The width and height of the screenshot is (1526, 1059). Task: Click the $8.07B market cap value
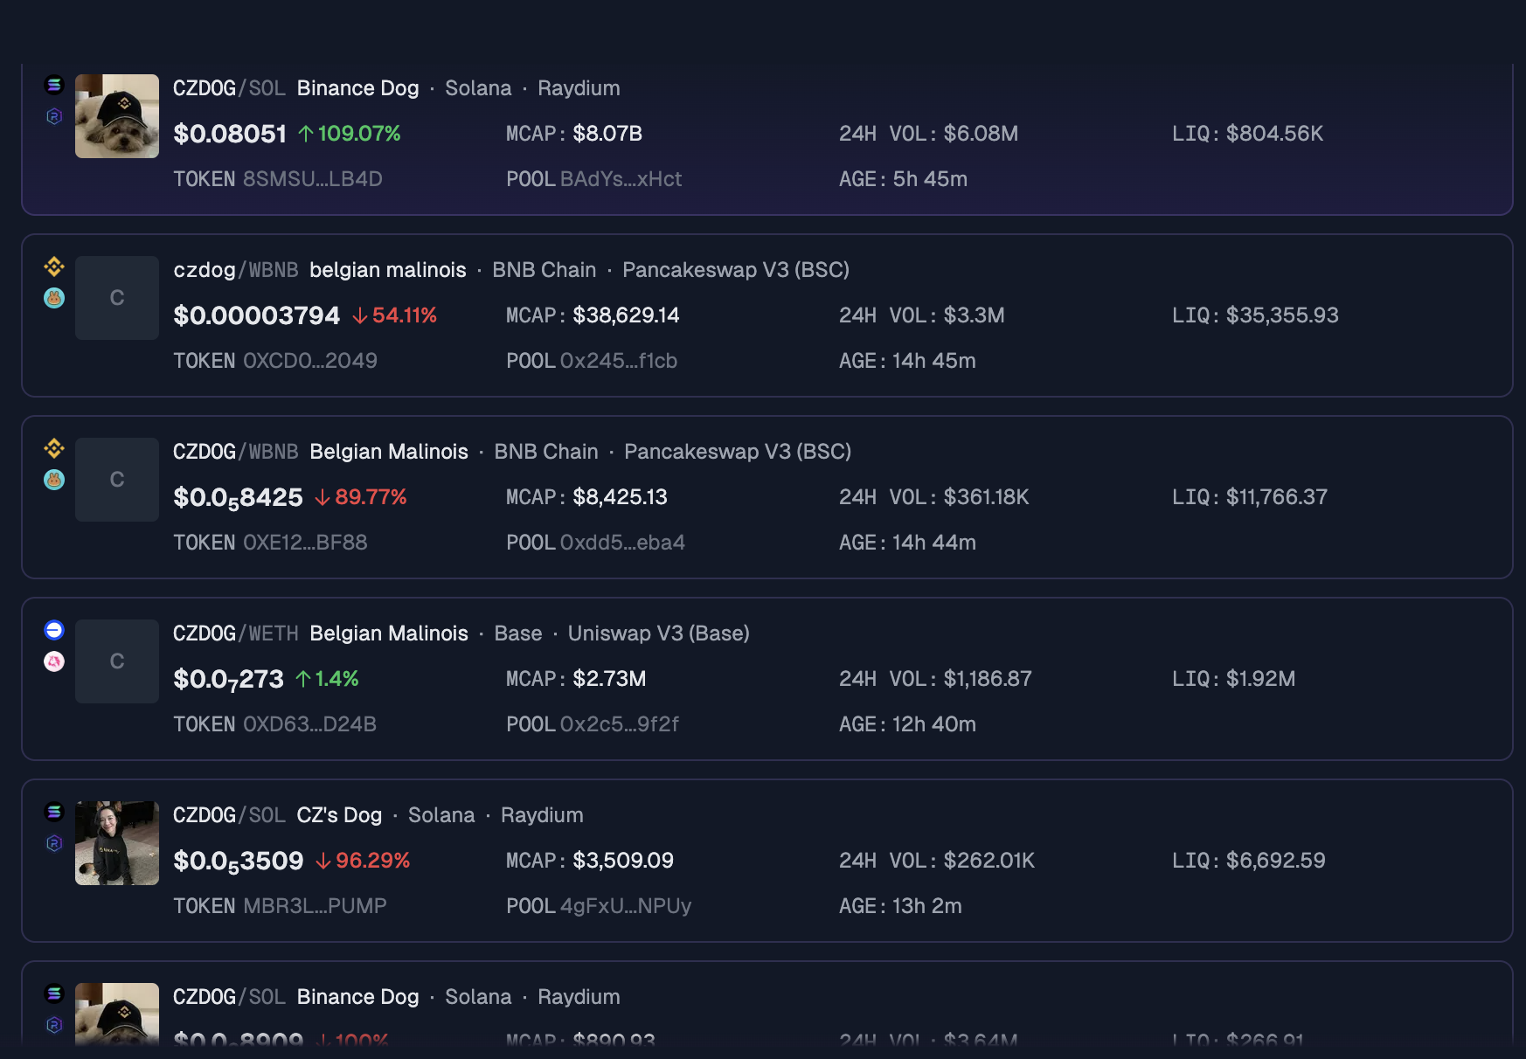pyautogui.click(x=607, y=134)
